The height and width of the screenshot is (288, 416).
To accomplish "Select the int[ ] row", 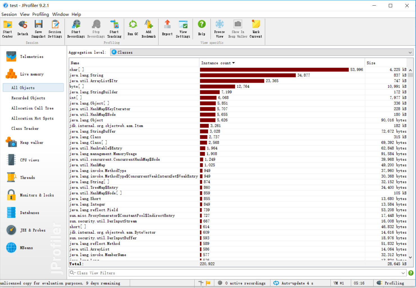I will (x=238, y=98).
